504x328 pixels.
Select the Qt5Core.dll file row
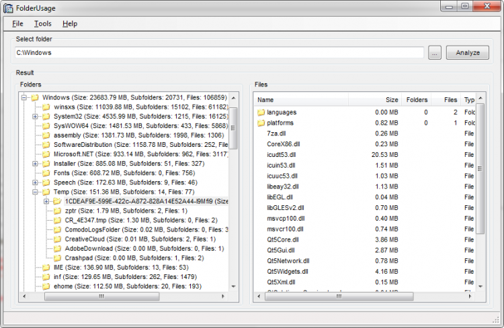365,239
